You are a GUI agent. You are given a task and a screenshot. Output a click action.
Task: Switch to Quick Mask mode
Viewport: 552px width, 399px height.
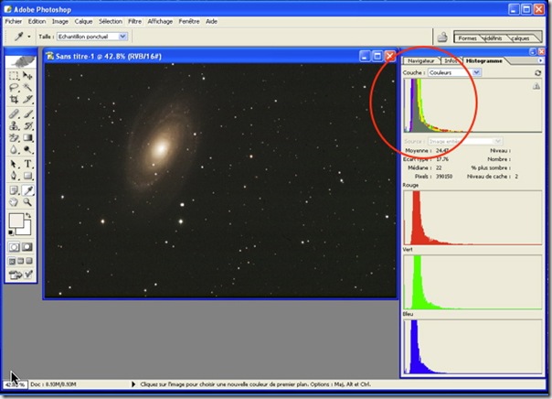28,247
